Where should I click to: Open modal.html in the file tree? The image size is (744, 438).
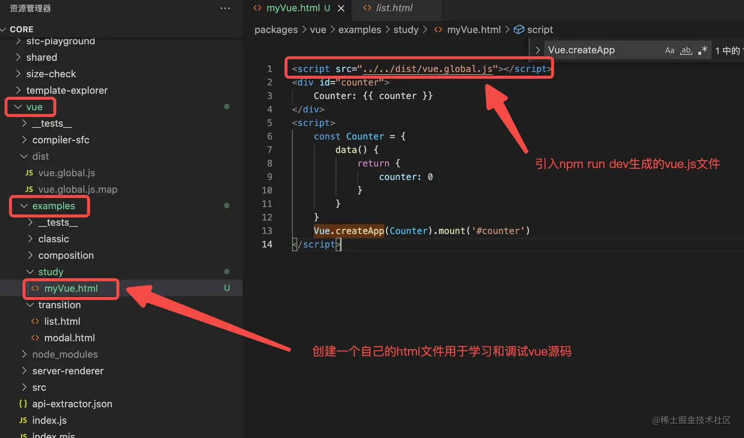pyautogui.click(x=69, y=338)
